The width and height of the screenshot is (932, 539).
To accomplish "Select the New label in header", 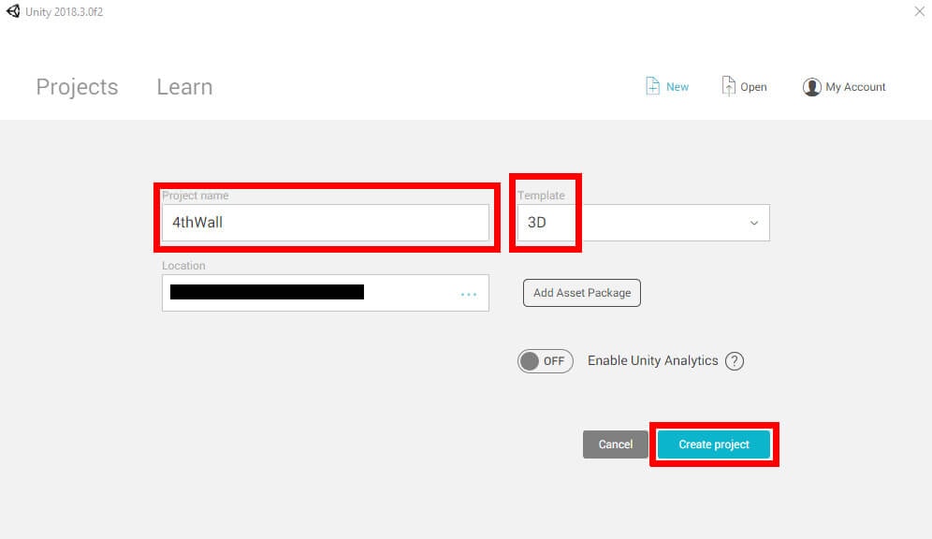I will pos(677,87).
